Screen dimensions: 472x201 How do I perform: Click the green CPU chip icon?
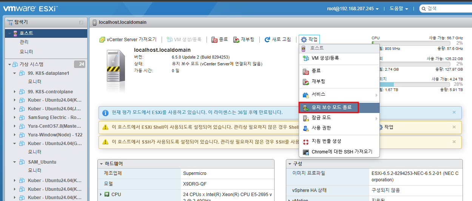[x=107, y=194]
